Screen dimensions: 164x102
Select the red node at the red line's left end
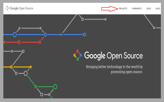point(4,42)
